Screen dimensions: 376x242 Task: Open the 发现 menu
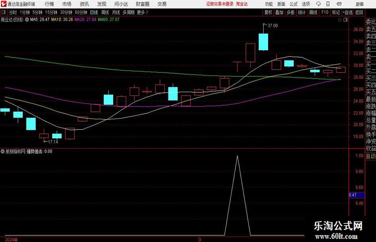tap(102, 4)
